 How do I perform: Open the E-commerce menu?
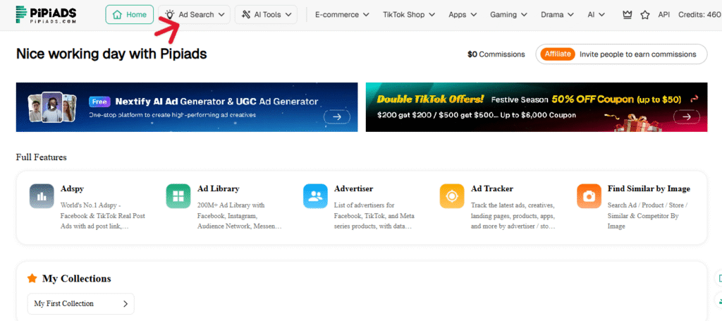342,15
